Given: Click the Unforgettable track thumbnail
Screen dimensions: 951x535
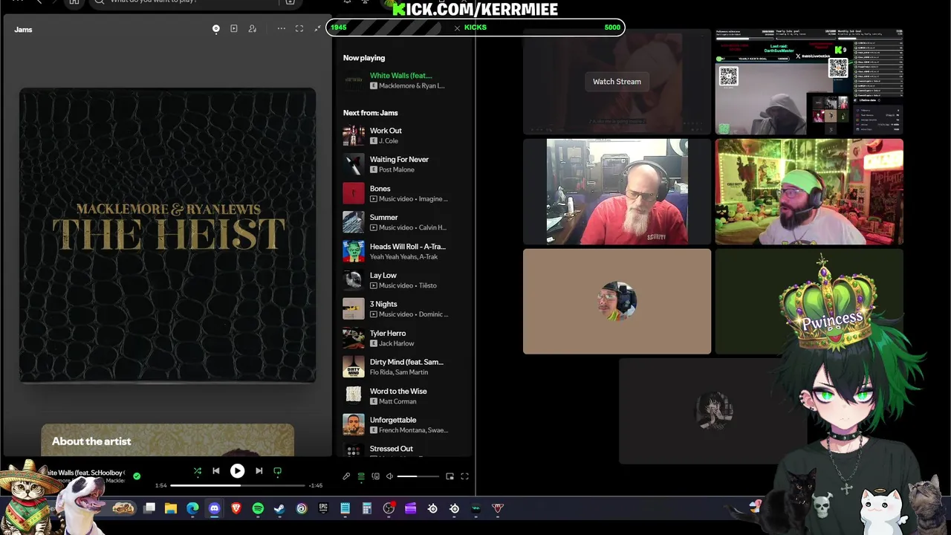Looking at the screenshot, I should 354,425.
